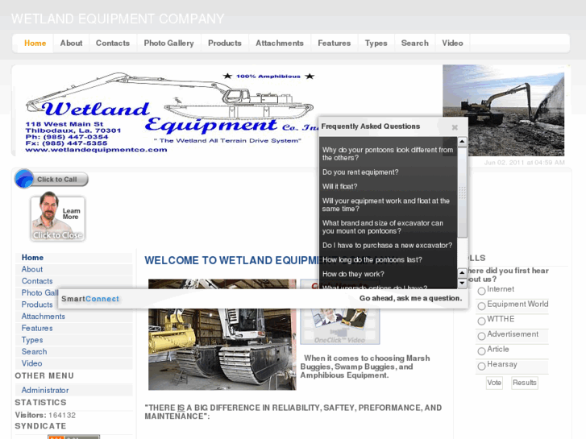The height and width of the screenshot is (439, 586).
Task: Go to the About tab in top navigation
Action: point(71,43)
